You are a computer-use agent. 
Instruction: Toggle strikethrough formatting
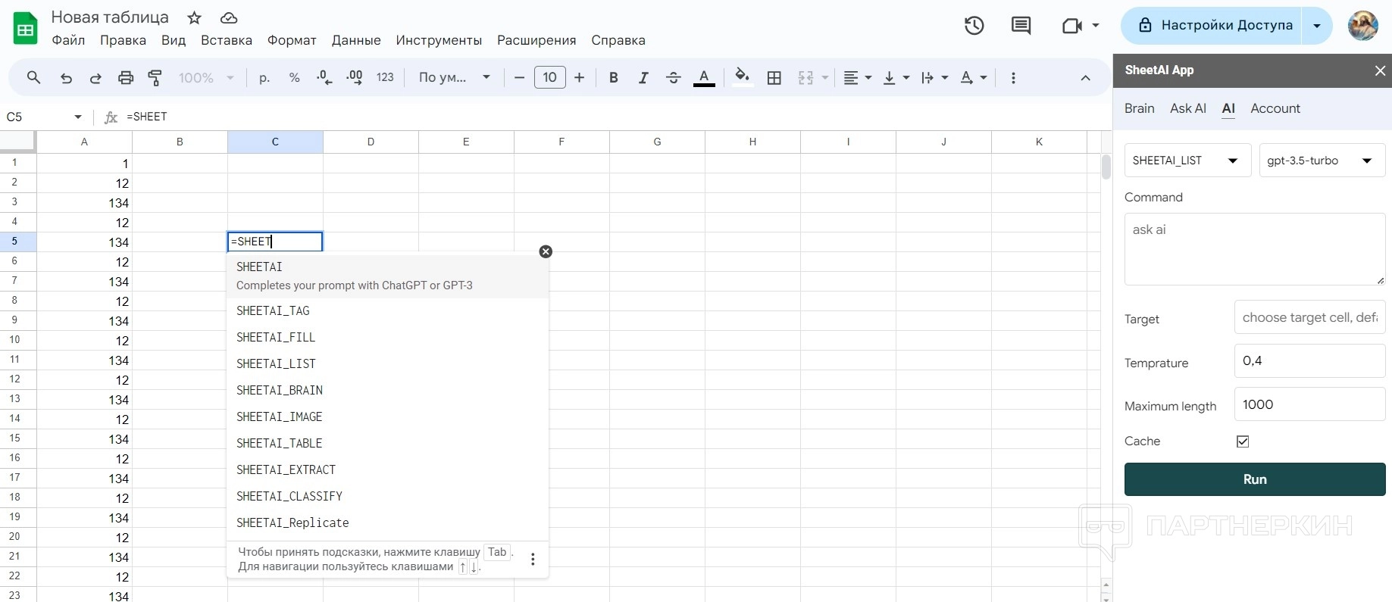(x=673, y=78)
